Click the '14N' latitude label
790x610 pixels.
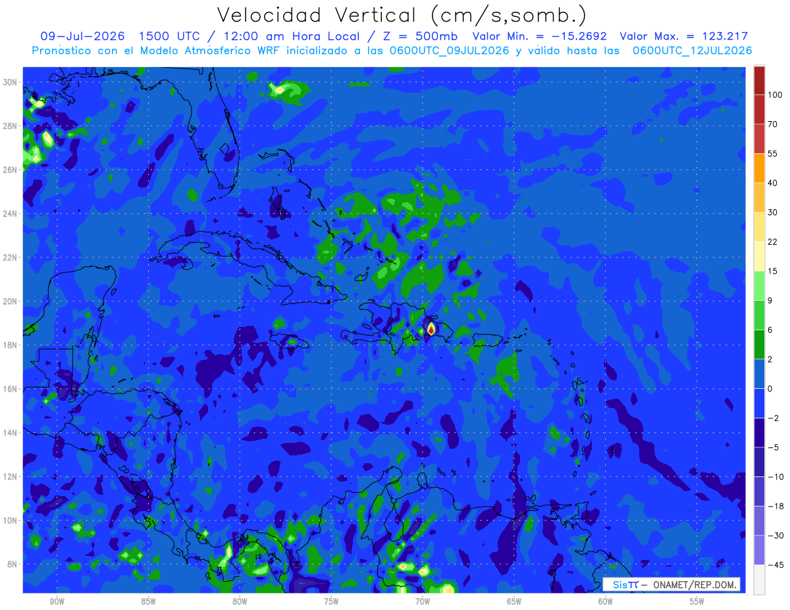click(x=11, y=433)
